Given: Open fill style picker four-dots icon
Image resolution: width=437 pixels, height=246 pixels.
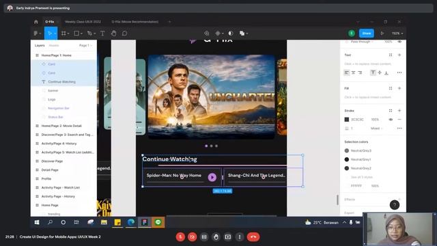Looking at the screenshot, I should pyautogui.click(x=391, y=88).
